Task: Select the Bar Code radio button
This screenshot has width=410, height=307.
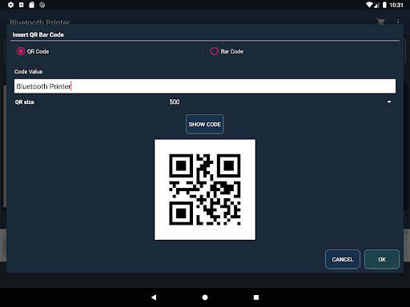Action: tap(214, 51)
